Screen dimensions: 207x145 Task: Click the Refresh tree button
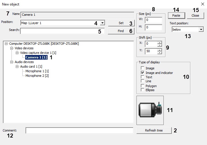[154, 130]
